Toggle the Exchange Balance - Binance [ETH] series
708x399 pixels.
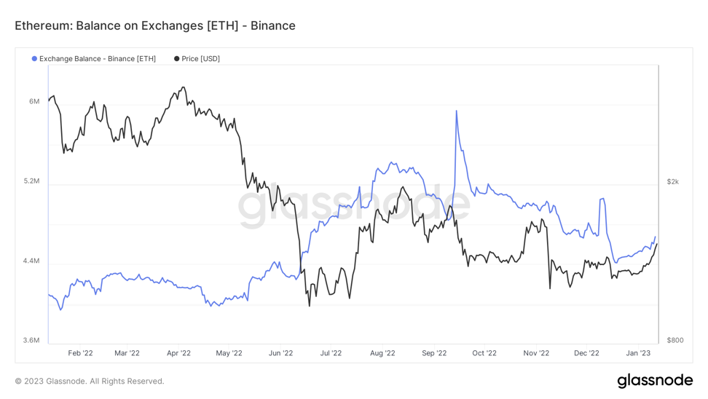click(97, 59)
